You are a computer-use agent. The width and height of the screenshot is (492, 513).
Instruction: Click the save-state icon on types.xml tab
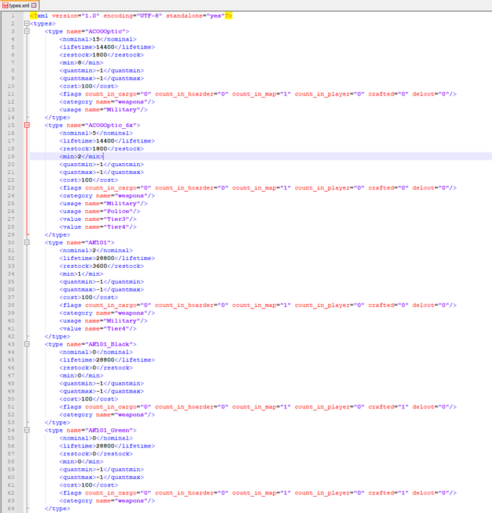5,5
